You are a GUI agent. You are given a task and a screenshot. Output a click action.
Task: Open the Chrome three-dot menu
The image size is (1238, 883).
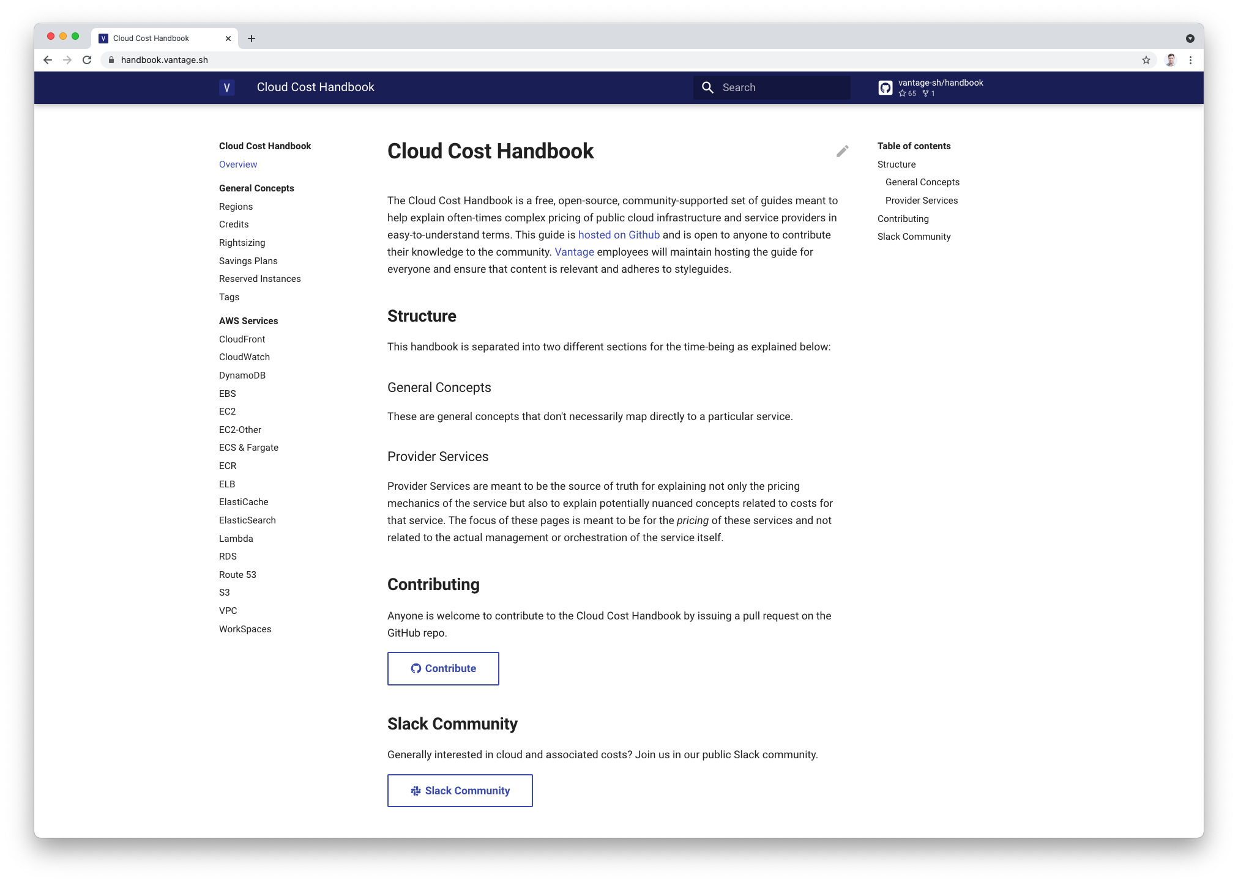click(x=1190, y=60)
